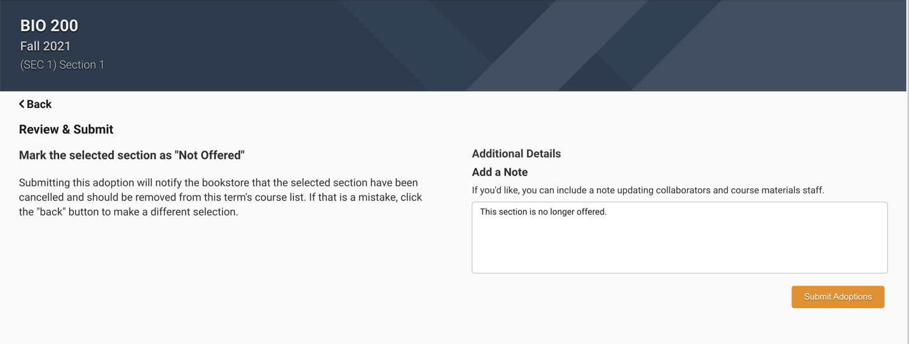909x344 pixels.
Task: Click the dark header banner's diagonal pattern
Action: click(x=572, y=45)
